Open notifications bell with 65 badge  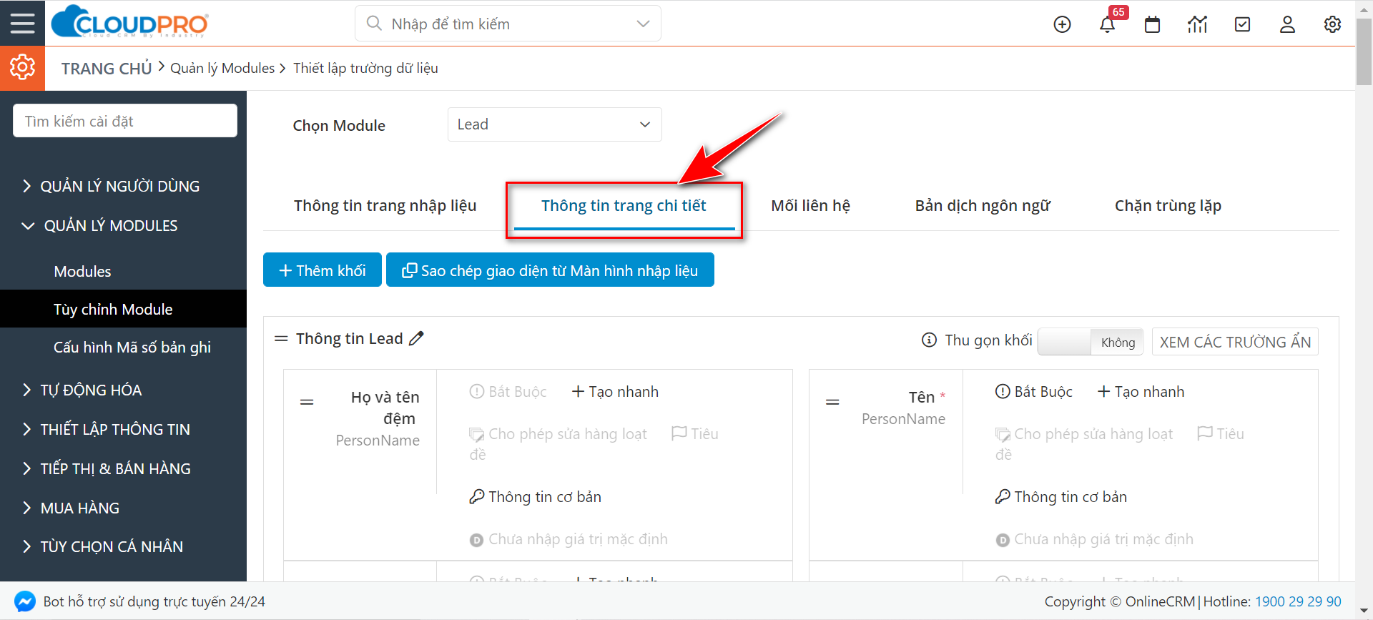[x=1108, y=24]
